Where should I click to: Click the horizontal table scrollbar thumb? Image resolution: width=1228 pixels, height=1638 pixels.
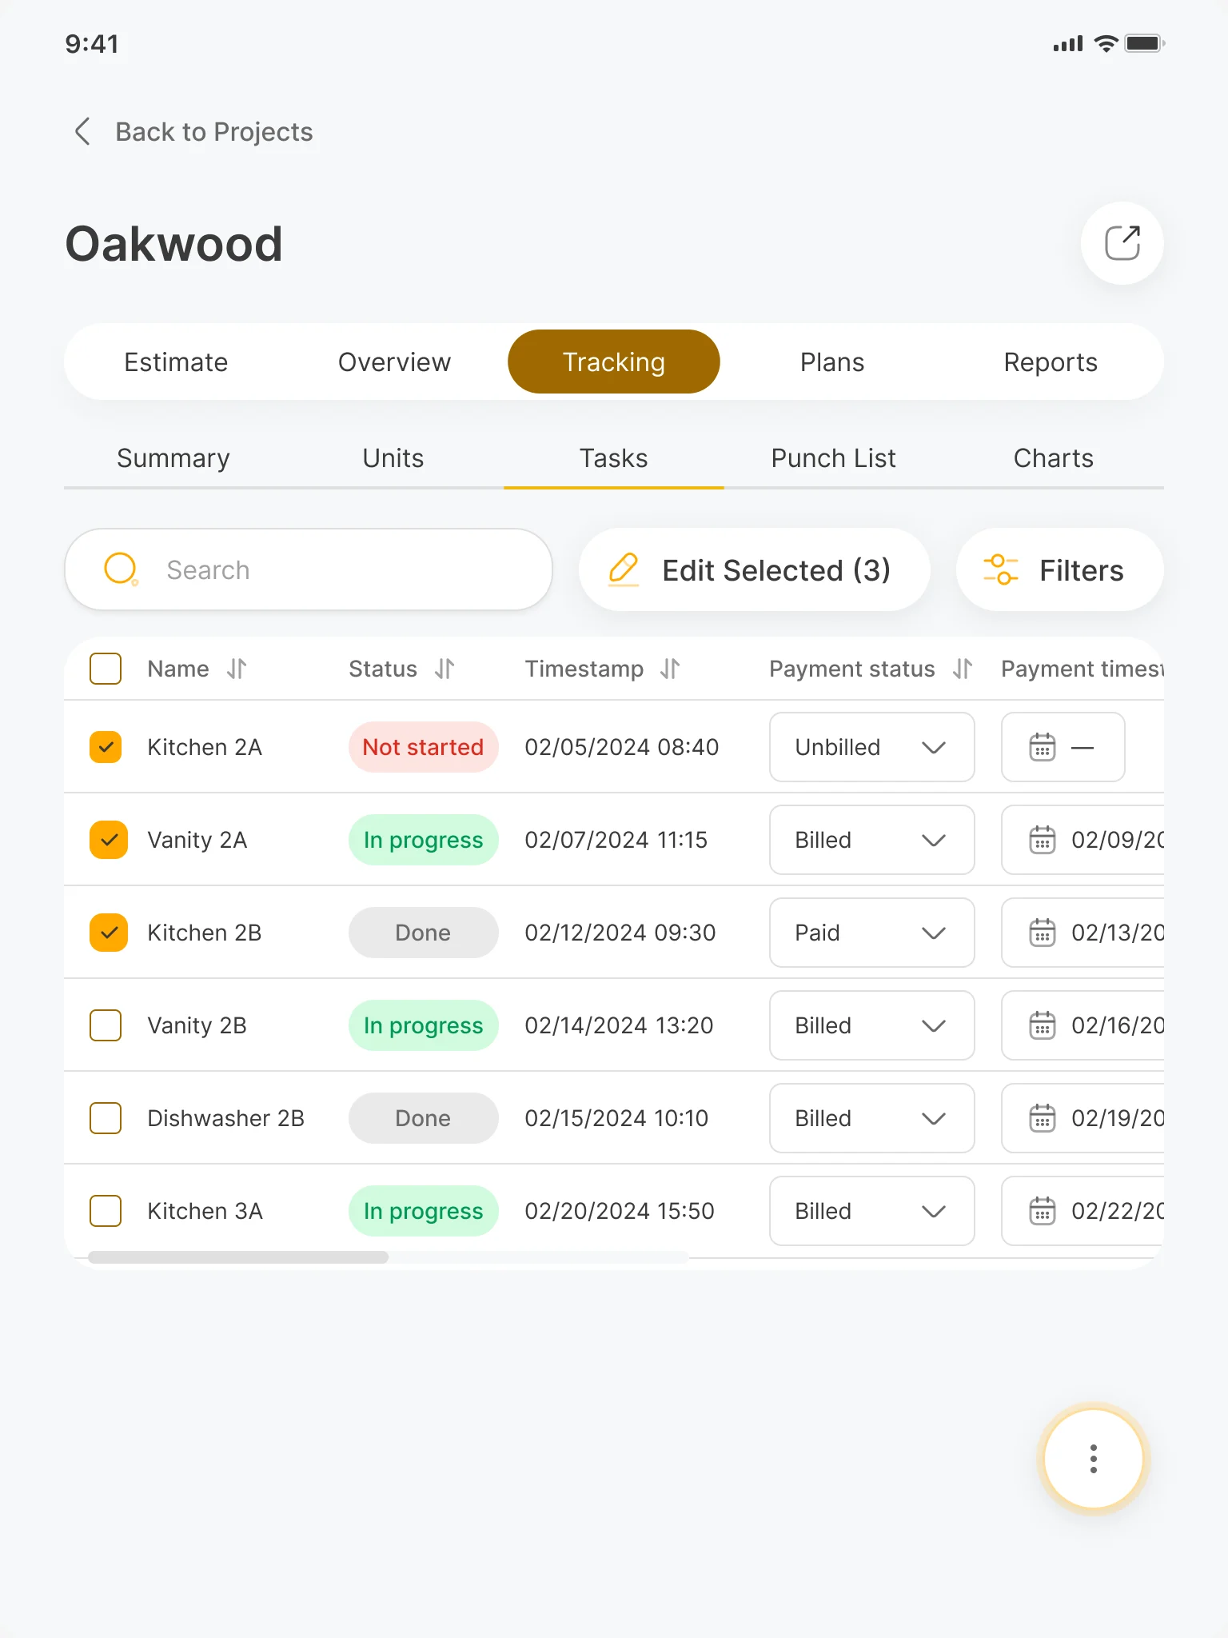tap(238, 1257)
